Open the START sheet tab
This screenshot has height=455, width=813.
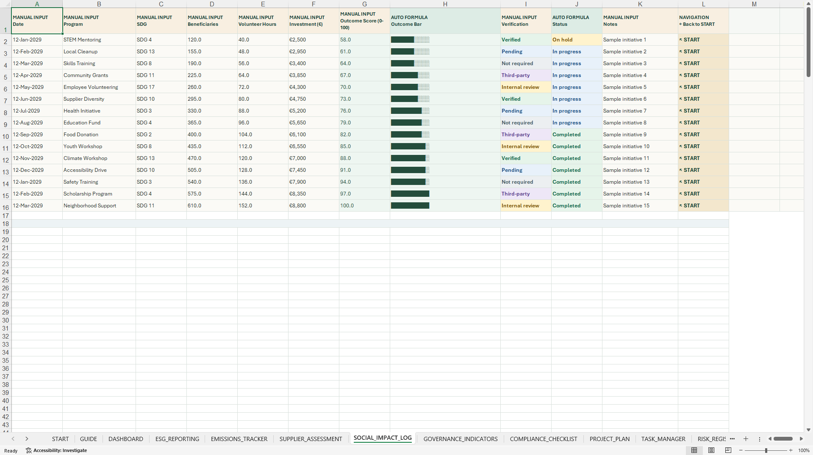60,439
